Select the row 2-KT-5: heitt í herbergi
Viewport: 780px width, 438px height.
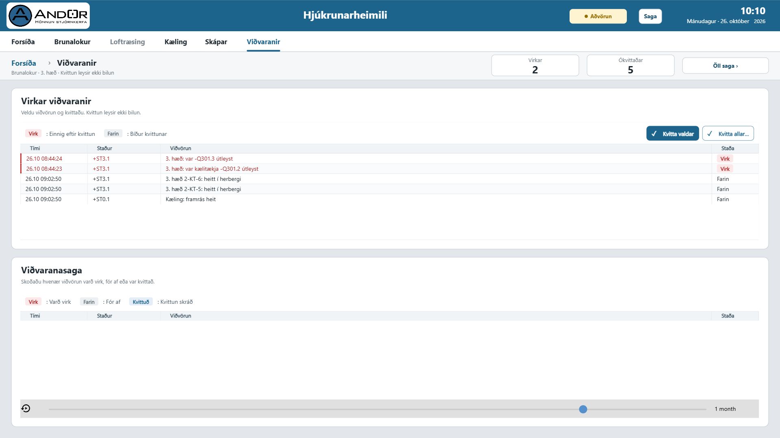point(389,189)
